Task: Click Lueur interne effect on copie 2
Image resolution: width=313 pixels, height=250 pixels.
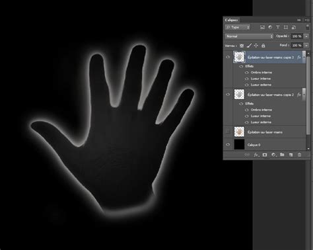Action: point(261,116)
